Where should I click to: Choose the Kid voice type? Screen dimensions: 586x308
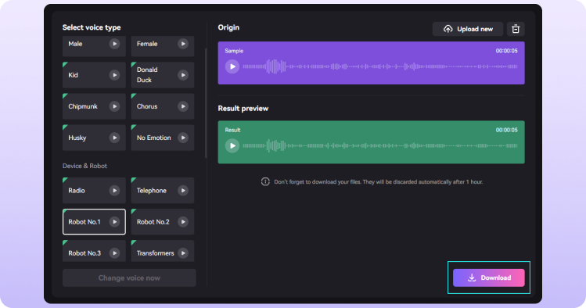[94, 75]
